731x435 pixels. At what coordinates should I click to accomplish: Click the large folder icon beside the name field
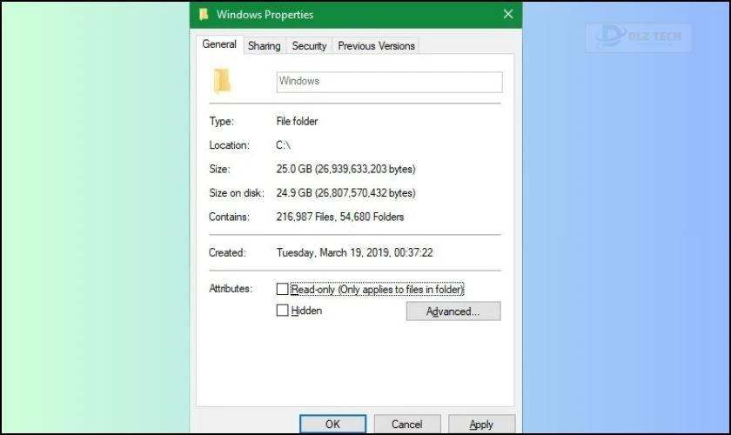[222, 81]
